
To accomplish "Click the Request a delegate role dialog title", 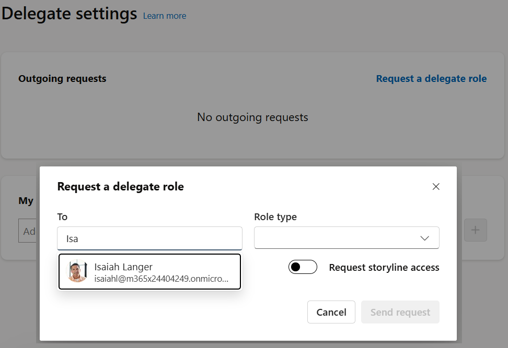I will pos(121,186).
